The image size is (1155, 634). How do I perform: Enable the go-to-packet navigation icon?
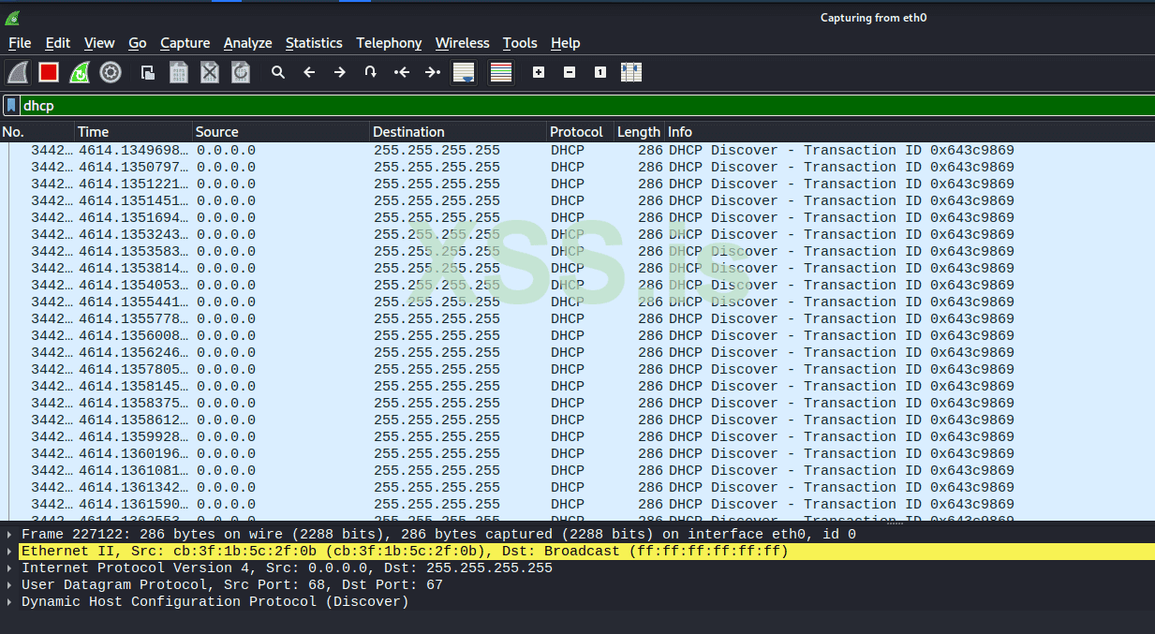pos(372,72)
